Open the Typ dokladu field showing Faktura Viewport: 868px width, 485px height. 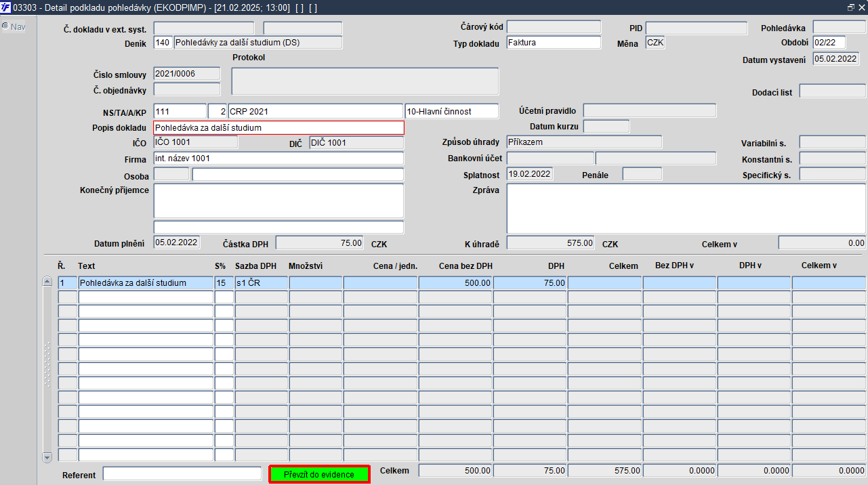pyautogui.click(x=554, y=42)
